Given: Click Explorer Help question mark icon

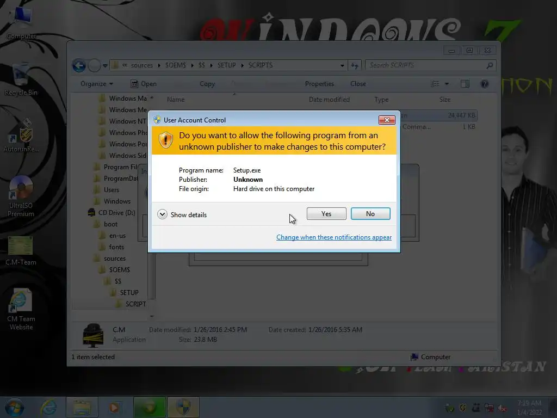Looking at the screenshot, I should (485, 84).
